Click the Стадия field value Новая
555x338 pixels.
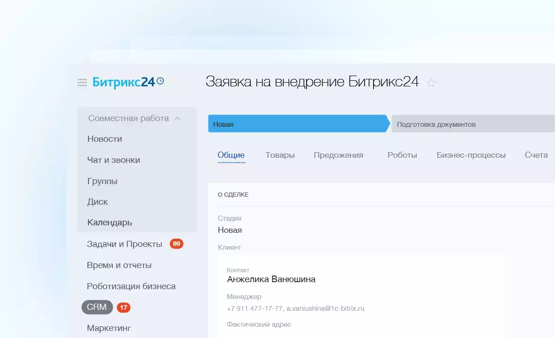pos(230,230)
